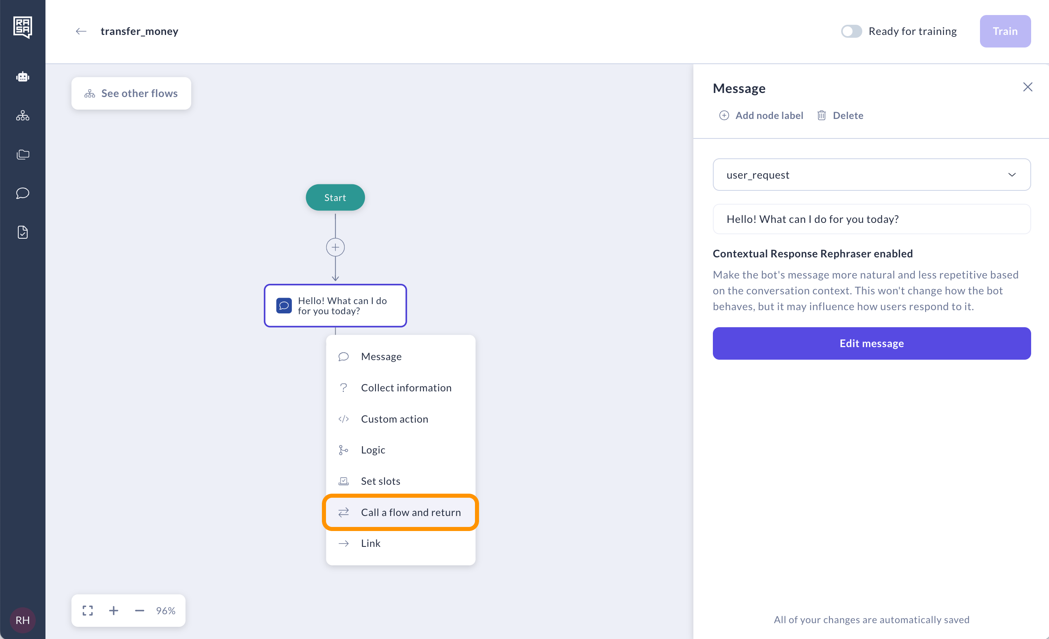The image size is (1049, 639).
Task: Select the Hello message node on canvas
Action: (x=335, y=306)
